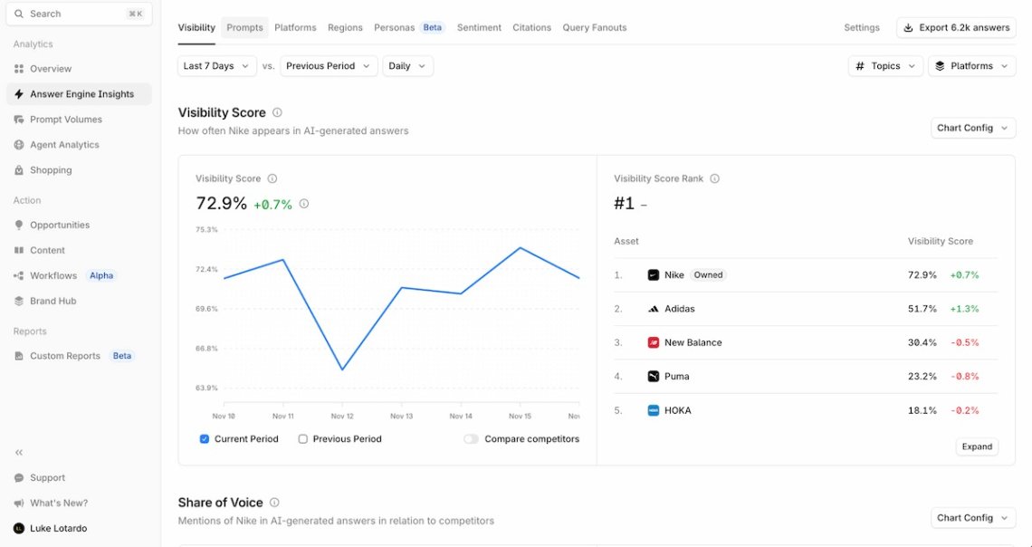1032x547 pixels.
Task: Click the What's New megaphone icon
Action: 18,503
